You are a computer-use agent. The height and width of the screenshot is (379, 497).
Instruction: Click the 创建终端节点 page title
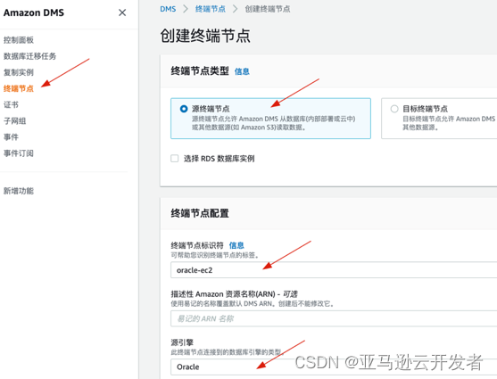[x=205, y=36]
